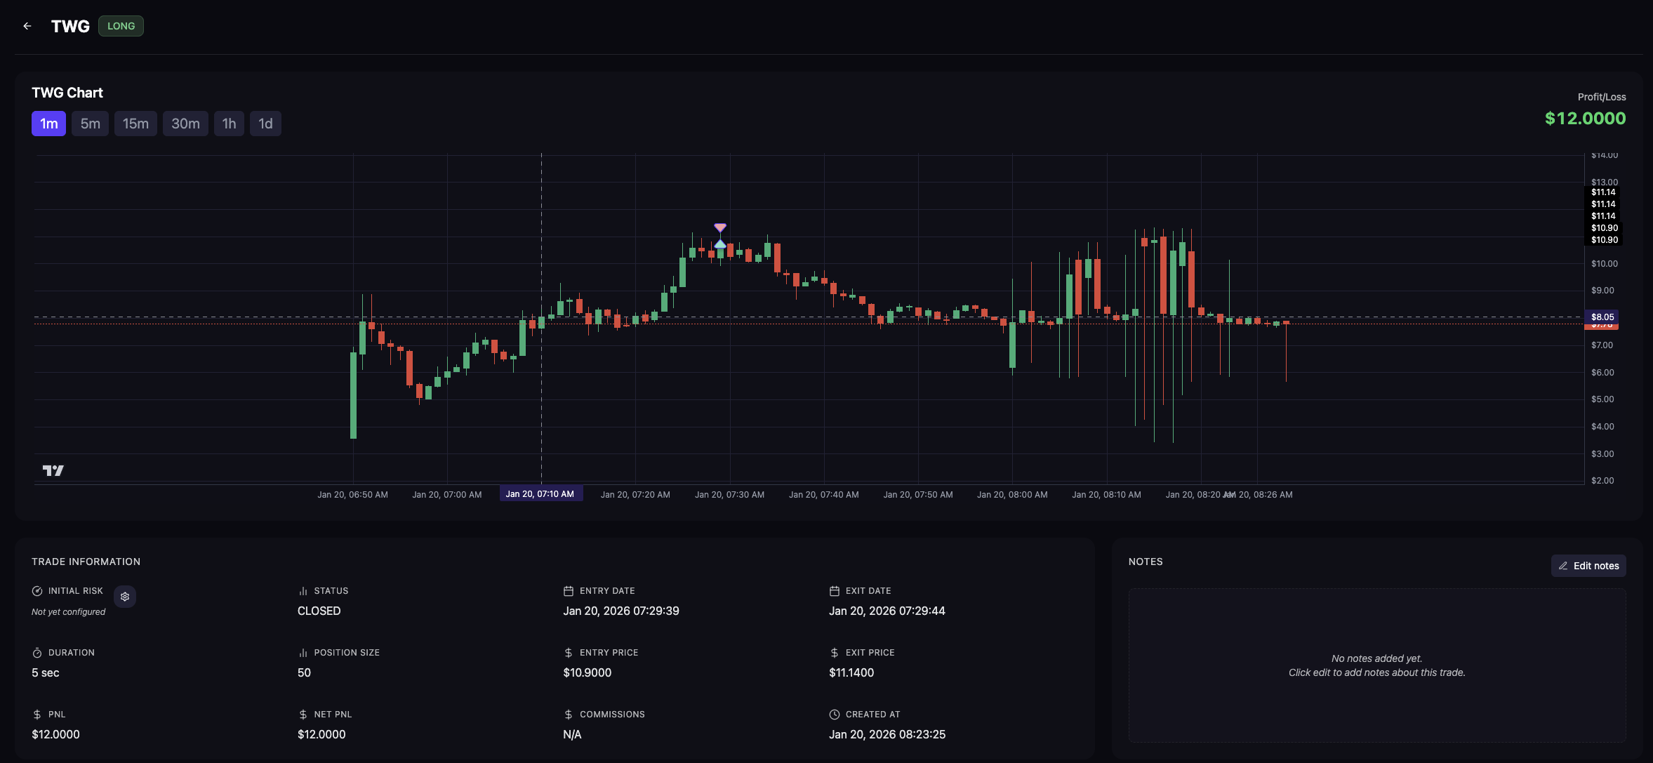The height and width of the screenshot is (763, 1653).
Task: Click the entry marker arrow on chart
Action: [x=720, y=243]
